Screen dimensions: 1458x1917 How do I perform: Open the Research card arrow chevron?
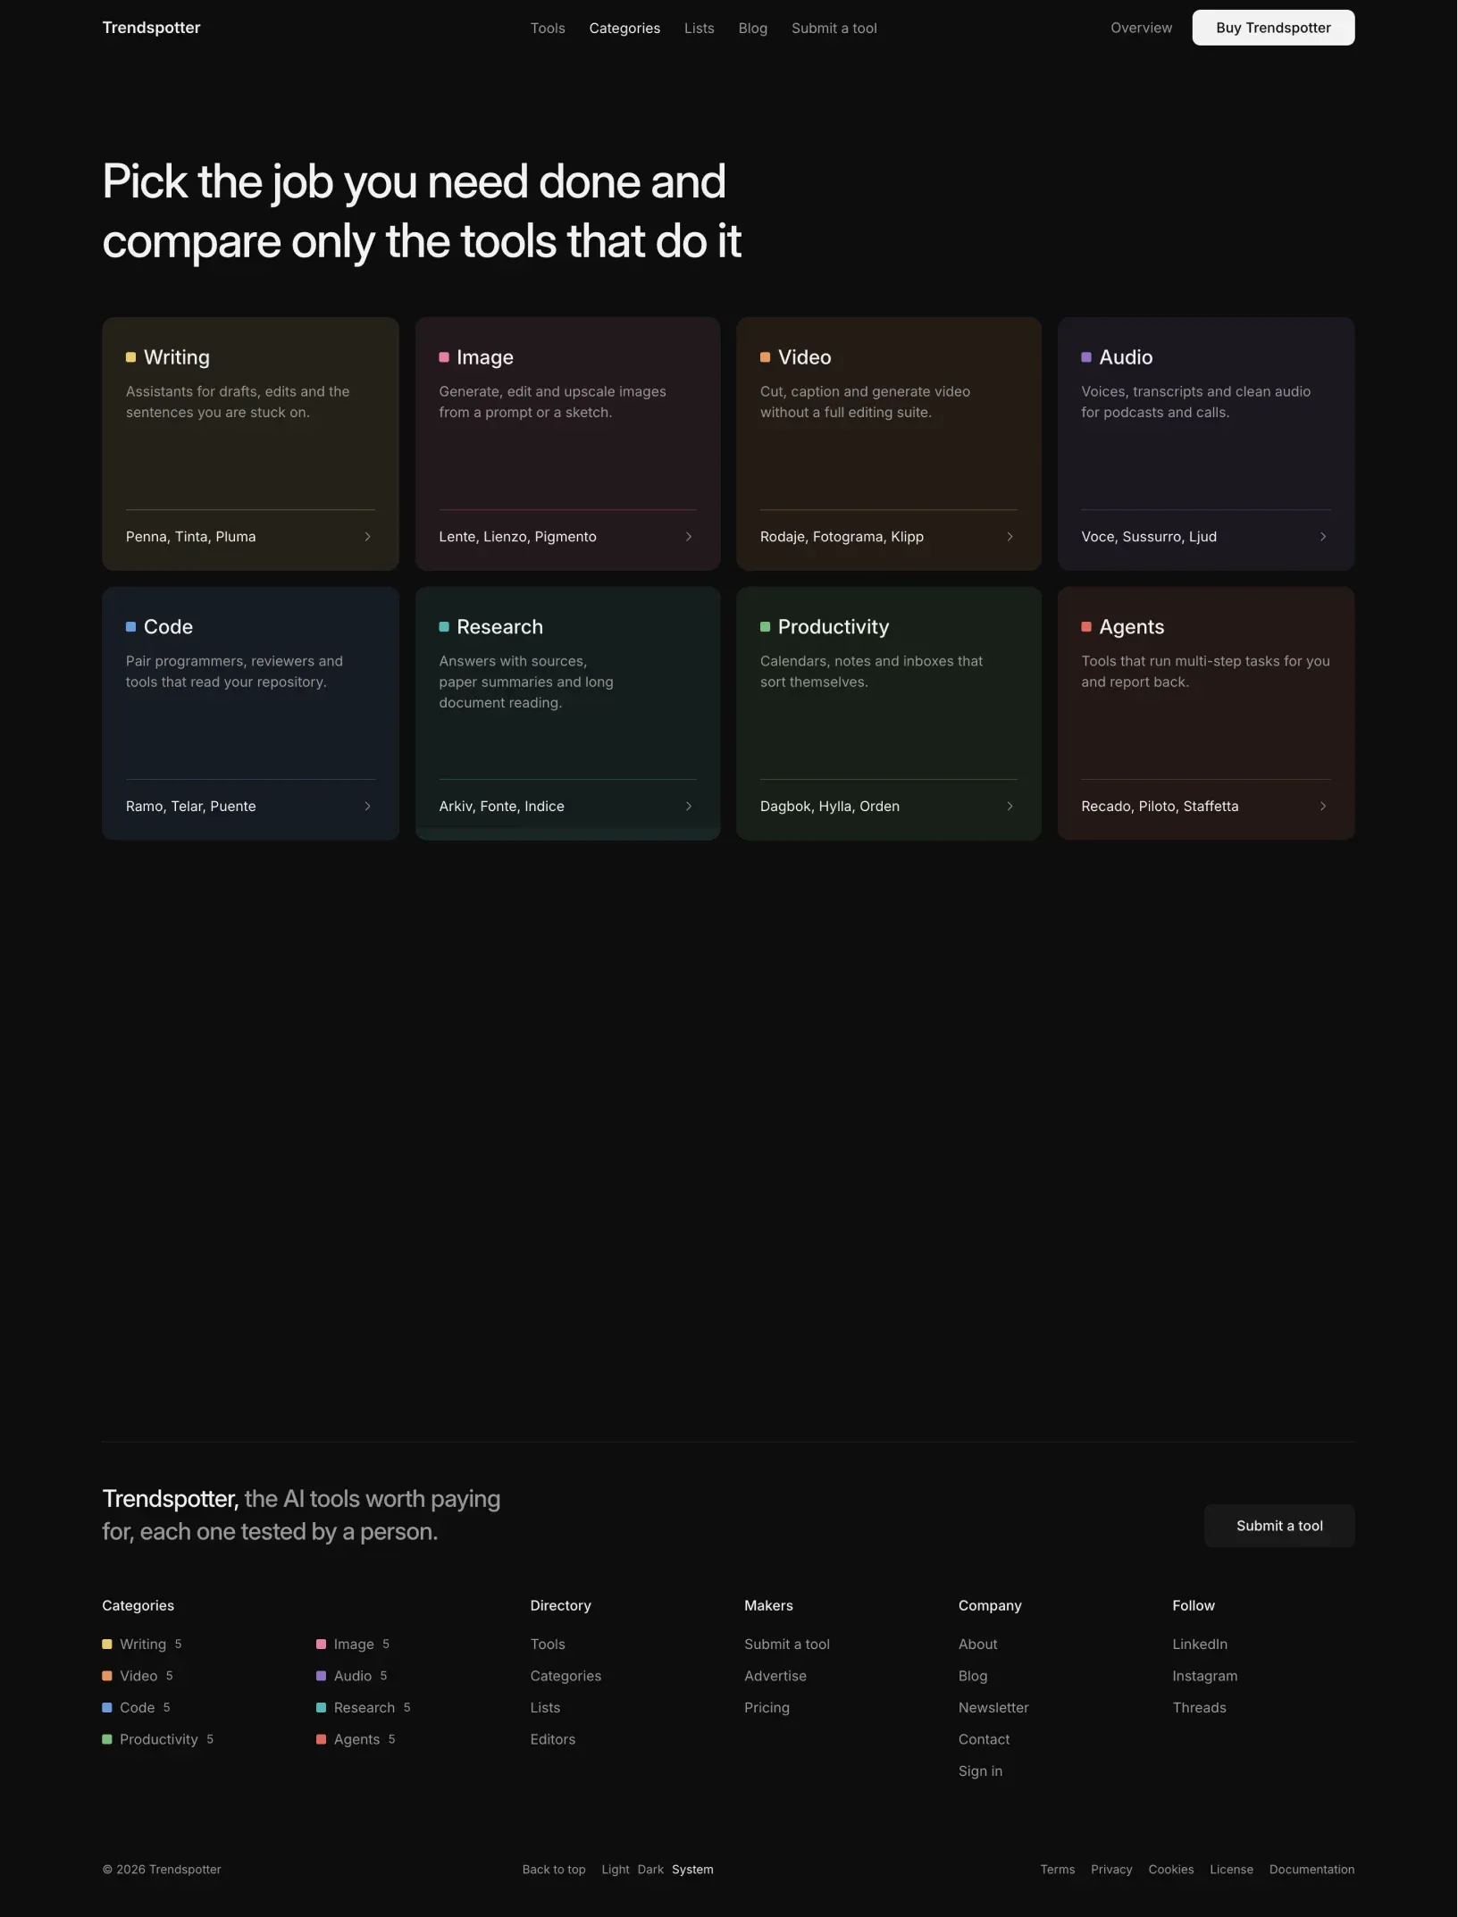689,807
